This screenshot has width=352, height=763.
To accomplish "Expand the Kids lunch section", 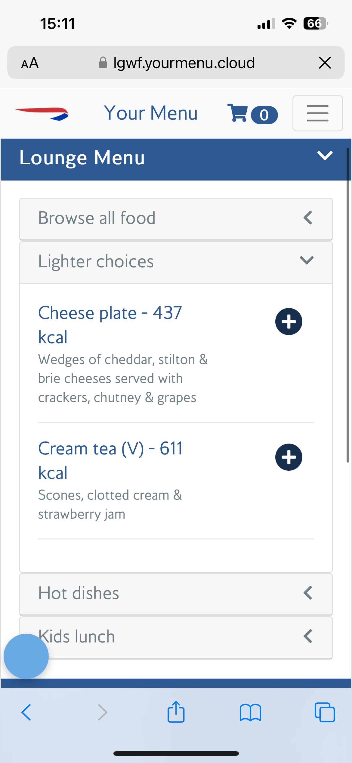I will (176, 636).
